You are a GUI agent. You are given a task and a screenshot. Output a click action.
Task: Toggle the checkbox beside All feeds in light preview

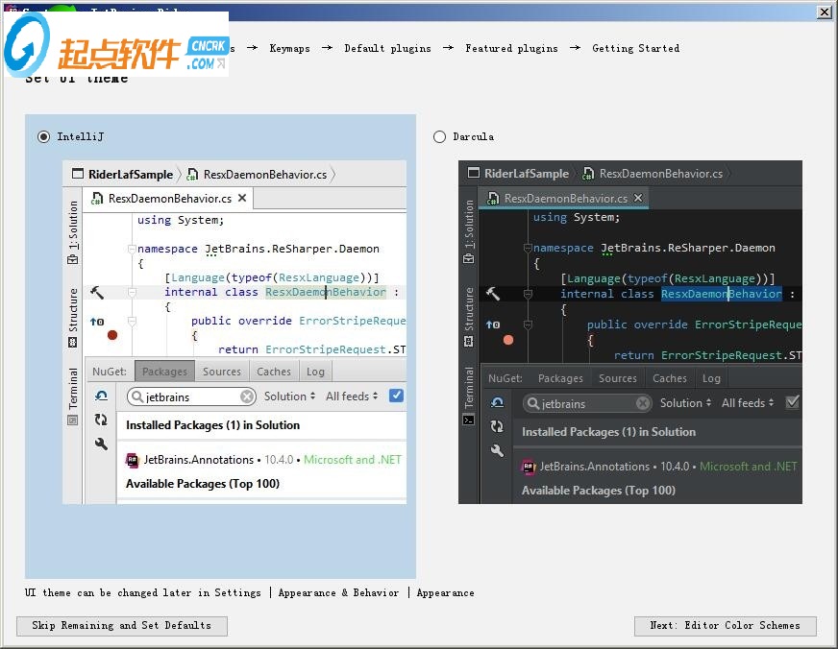(396, 396)
